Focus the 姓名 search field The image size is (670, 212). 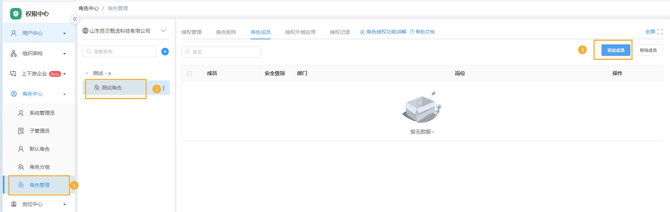(x=221, y=52)
